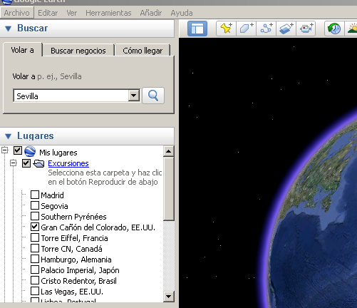
Task: Tick the Torre CN, Canadá checkbox
Action: [x=35, y=248]
